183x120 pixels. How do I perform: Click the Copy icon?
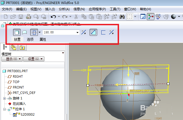coord(84,17)
